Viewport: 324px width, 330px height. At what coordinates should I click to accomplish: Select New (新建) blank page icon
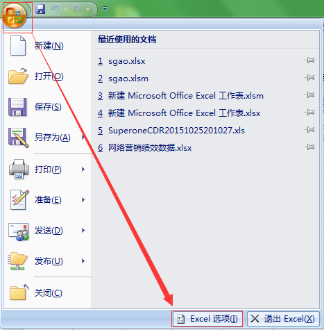pos(18,46)
